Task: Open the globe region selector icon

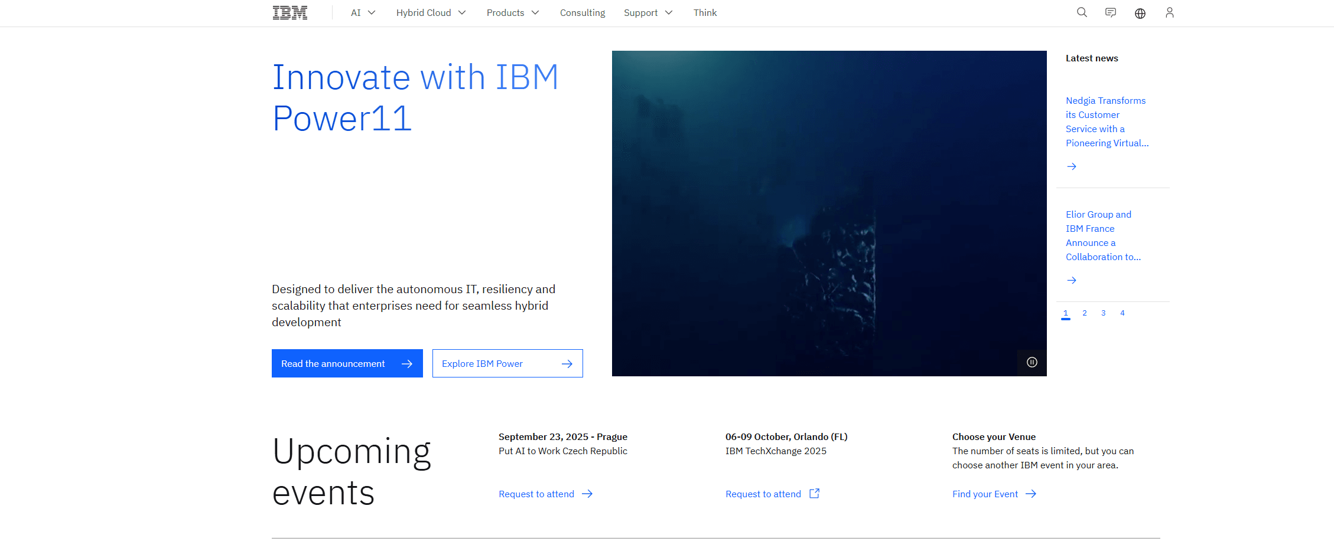Action: pos(1140,13)
